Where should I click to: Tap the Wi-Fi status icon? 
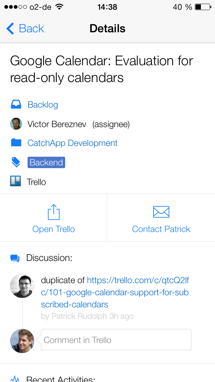pyautogui.click(x=59, y=7)
